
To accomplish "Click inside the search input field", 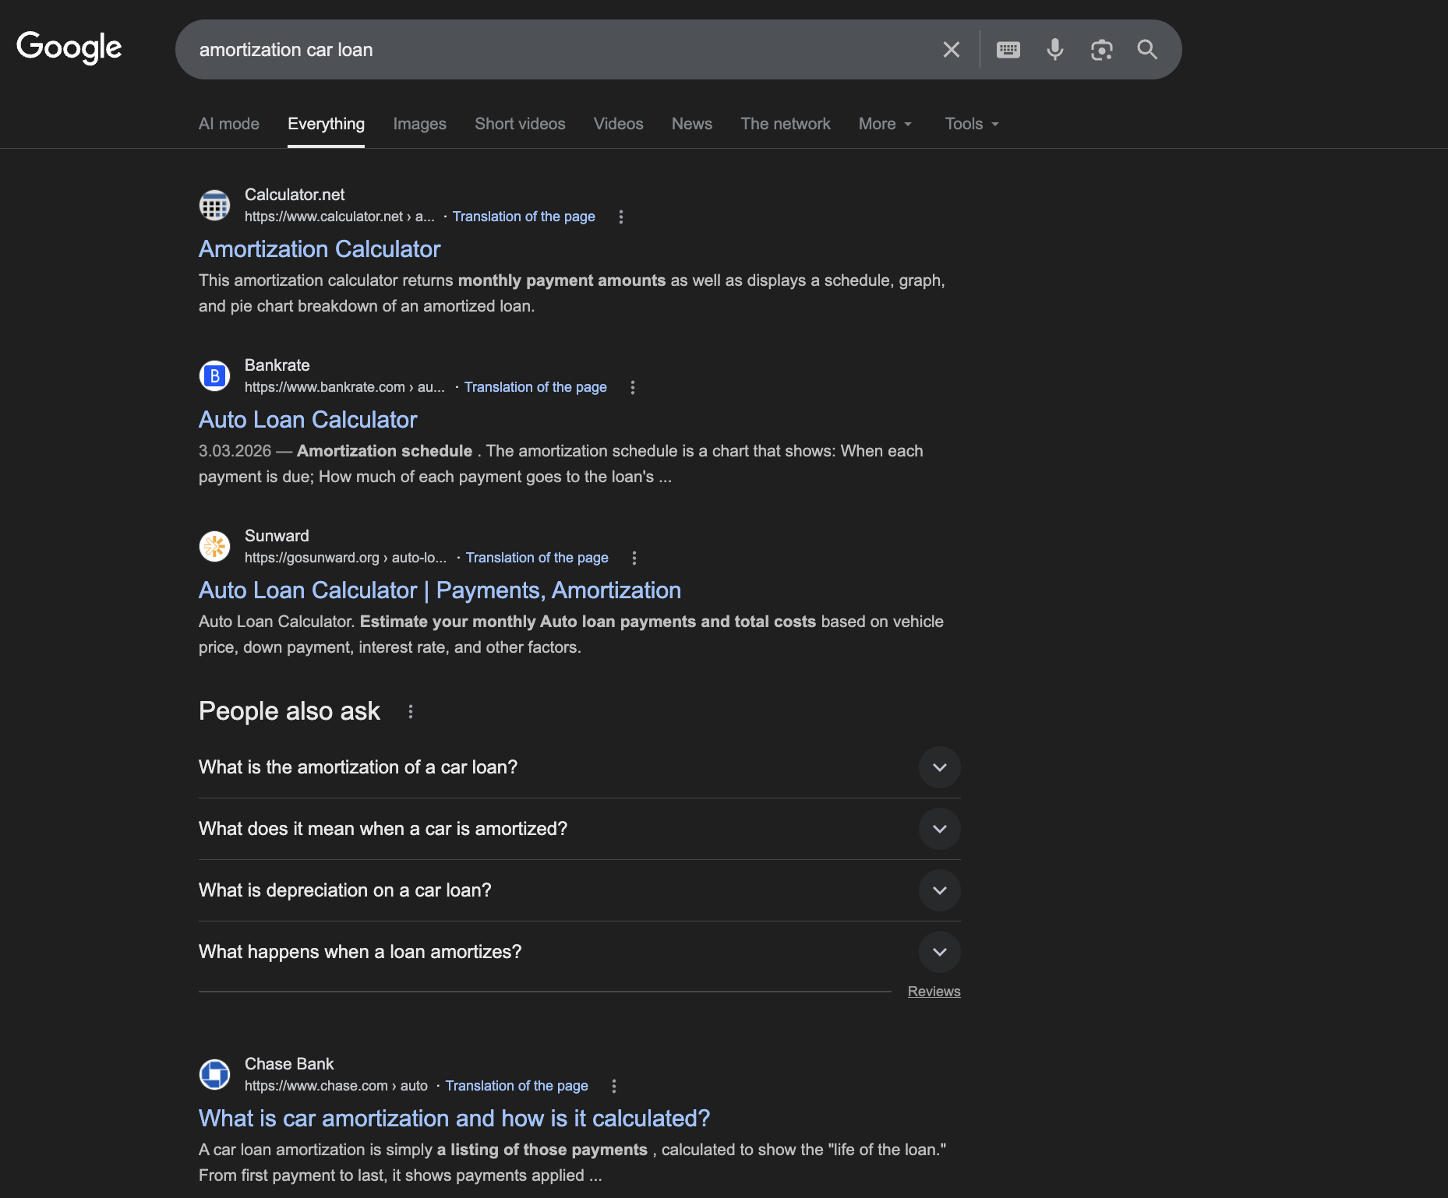I will tap(546, 50).
